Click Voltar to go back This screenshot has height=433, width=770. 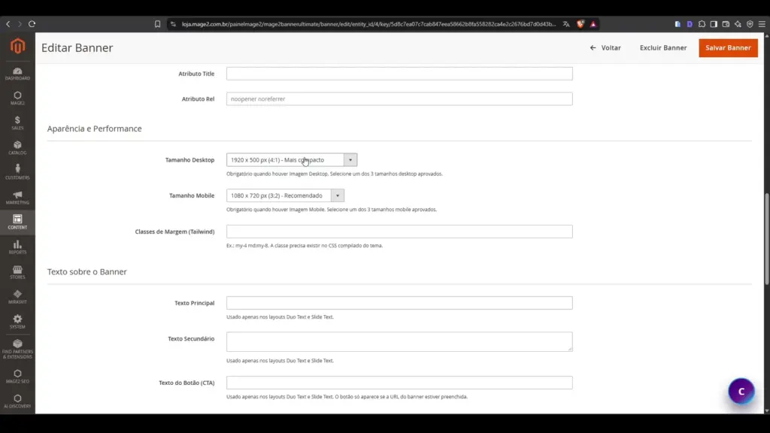(x=605, y=47)
